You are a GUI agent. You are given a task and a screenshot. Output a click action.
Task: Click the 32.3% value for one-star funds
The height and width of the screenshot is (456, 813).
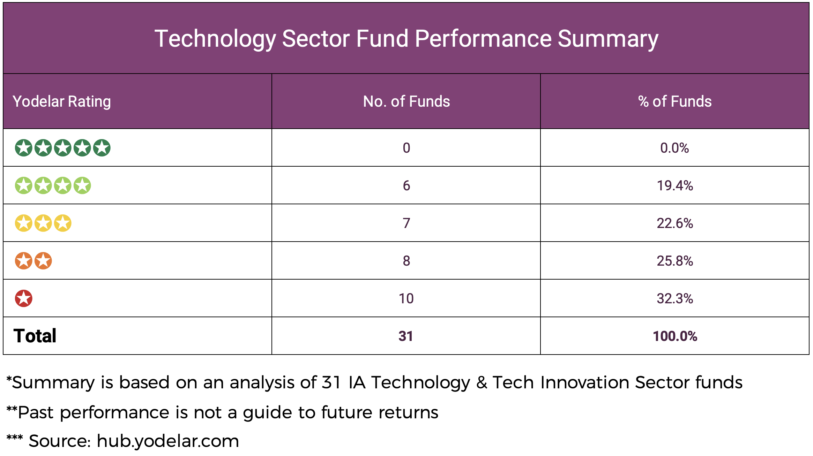point(675,298)
